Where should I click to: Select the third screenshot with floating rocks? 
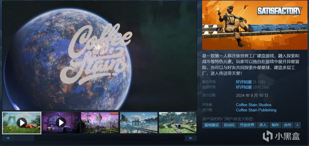(x=100, y=123)
